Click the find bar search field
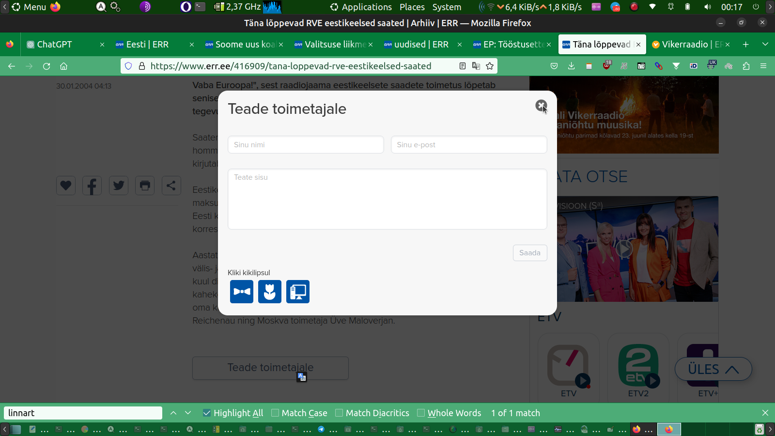 pos(83,413)
